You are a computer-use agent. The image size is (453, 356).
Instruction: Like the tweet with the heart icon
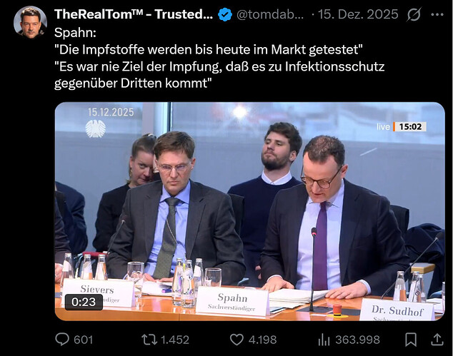pyautogui.click(x=238, y=340)
